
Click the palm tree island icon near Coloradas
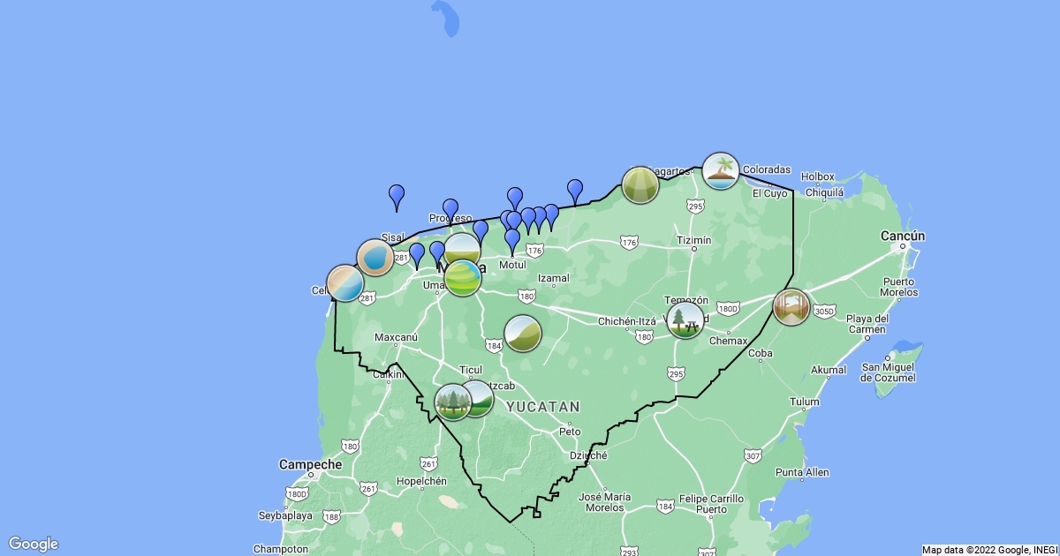721,171
